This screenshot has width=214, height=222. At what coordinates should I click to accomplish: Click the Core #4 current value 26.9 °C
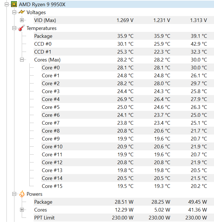[x=125, y=99]
